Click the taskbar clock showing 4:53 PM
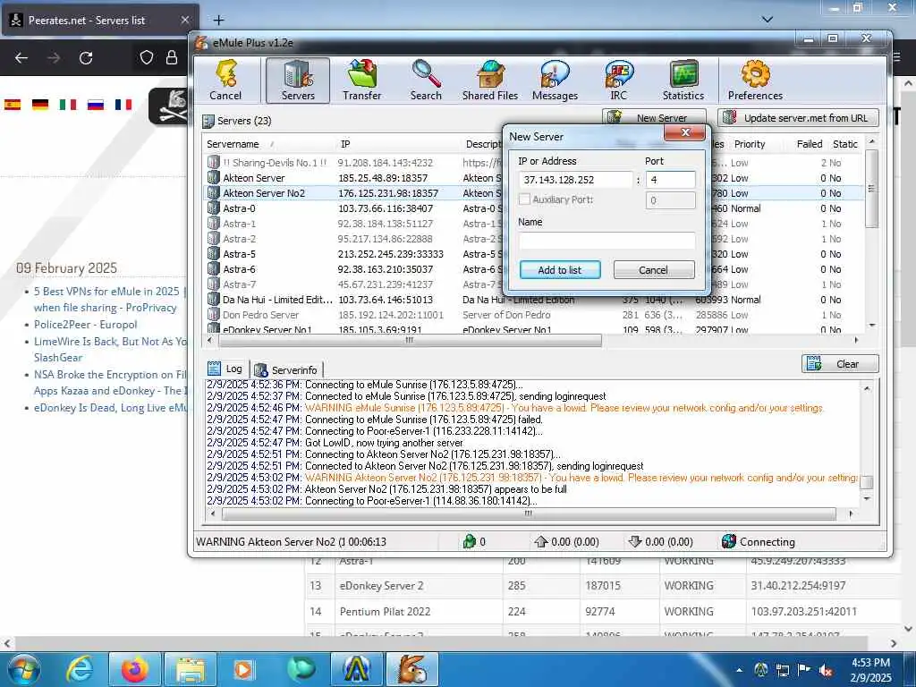The height and width of the screenshot is (687, 916). tap(871, 670)
